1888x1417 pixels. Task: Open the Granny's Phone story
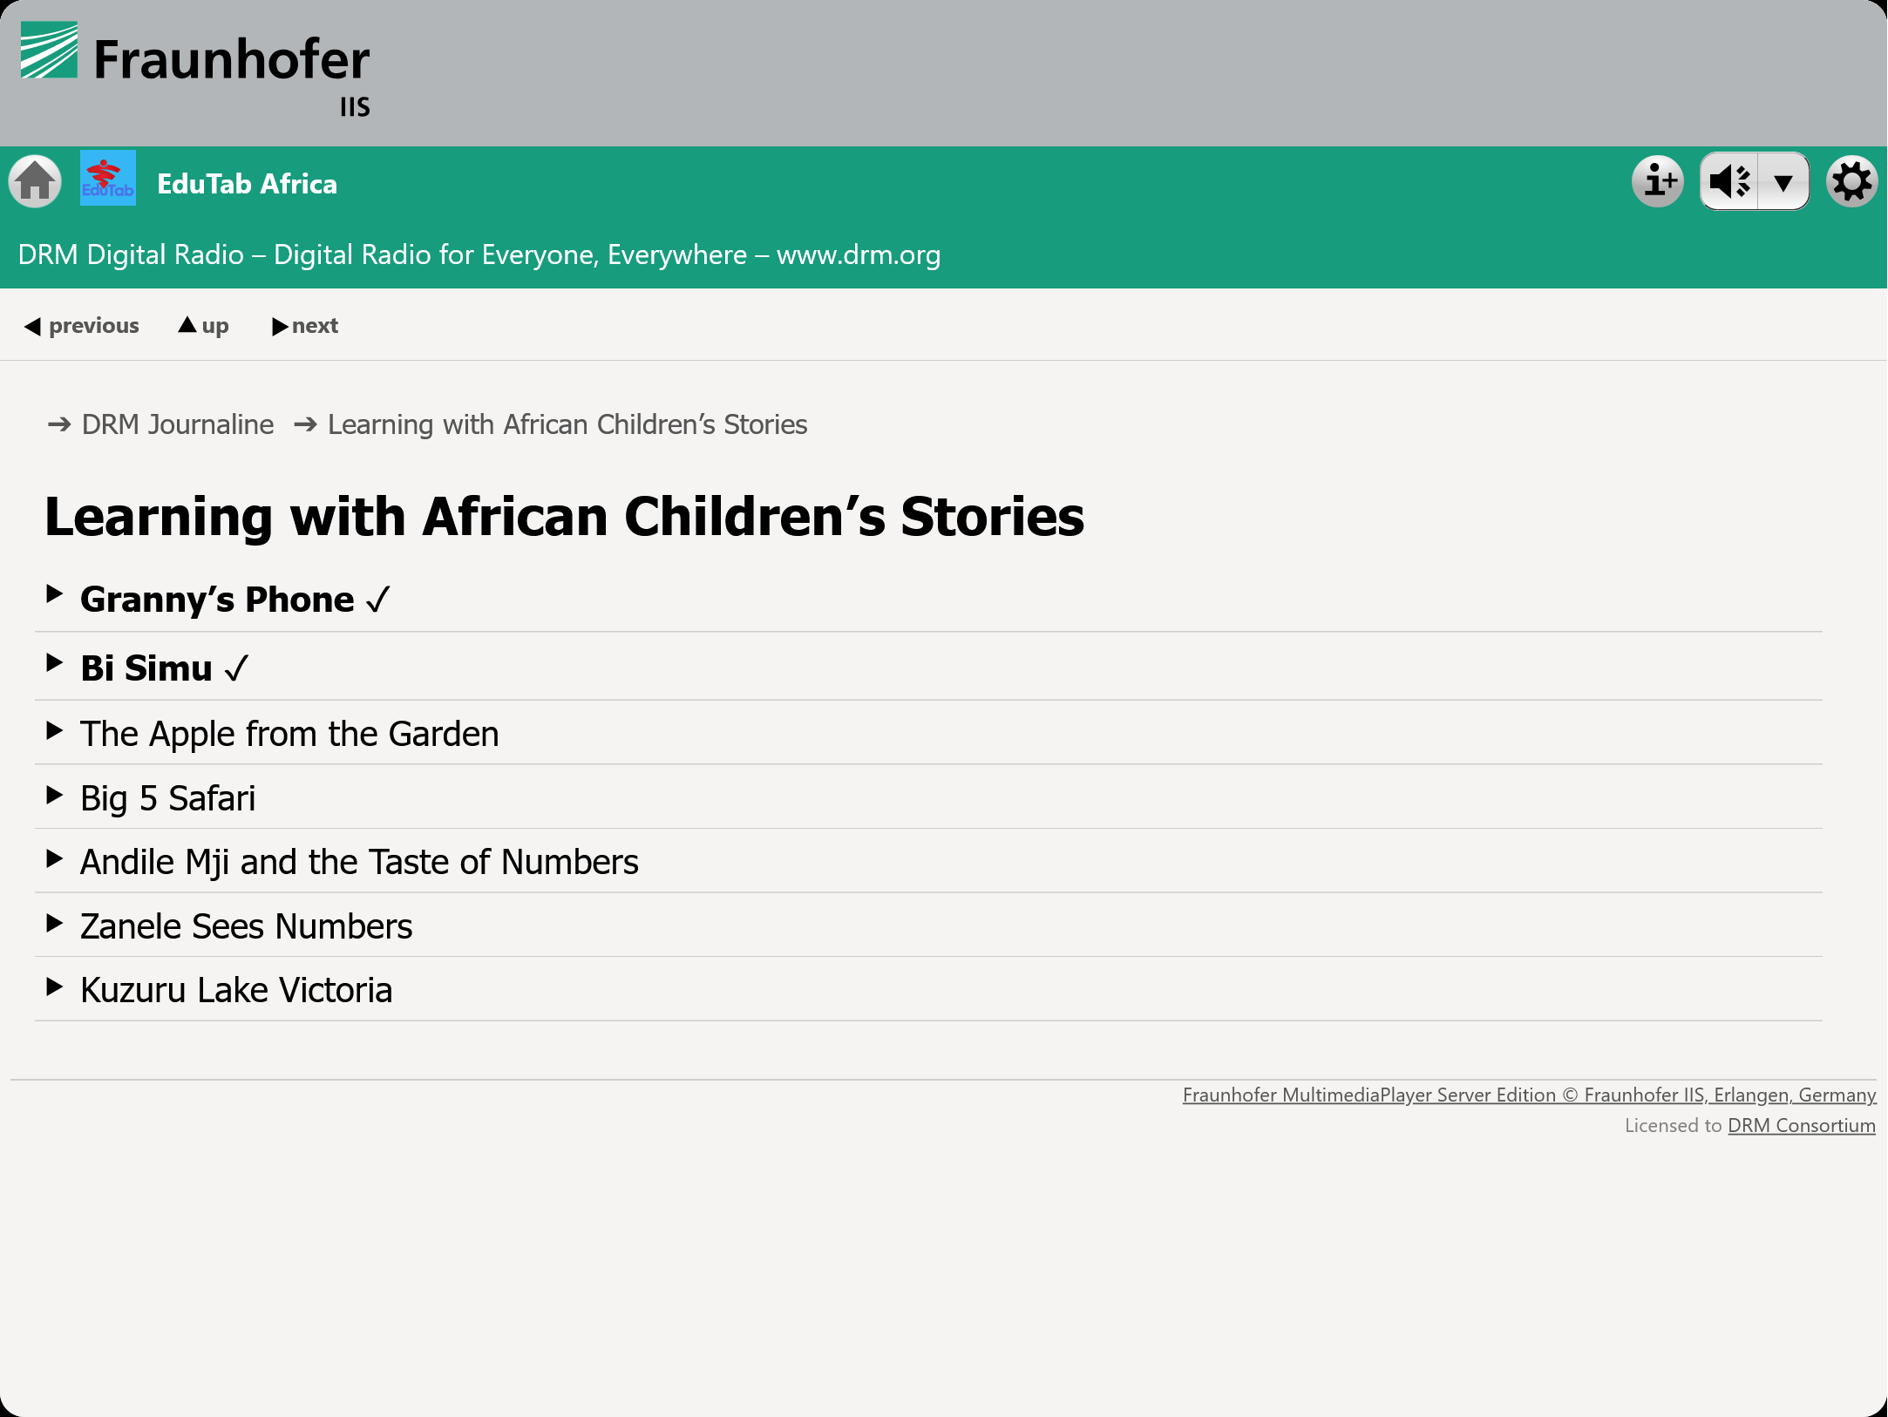[x=217, y=600]
